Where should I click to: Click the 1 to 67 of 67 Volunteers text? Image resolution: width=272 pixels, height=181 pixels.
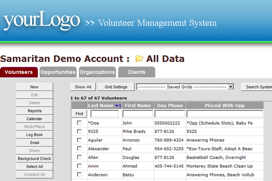[x=99, y=98]
